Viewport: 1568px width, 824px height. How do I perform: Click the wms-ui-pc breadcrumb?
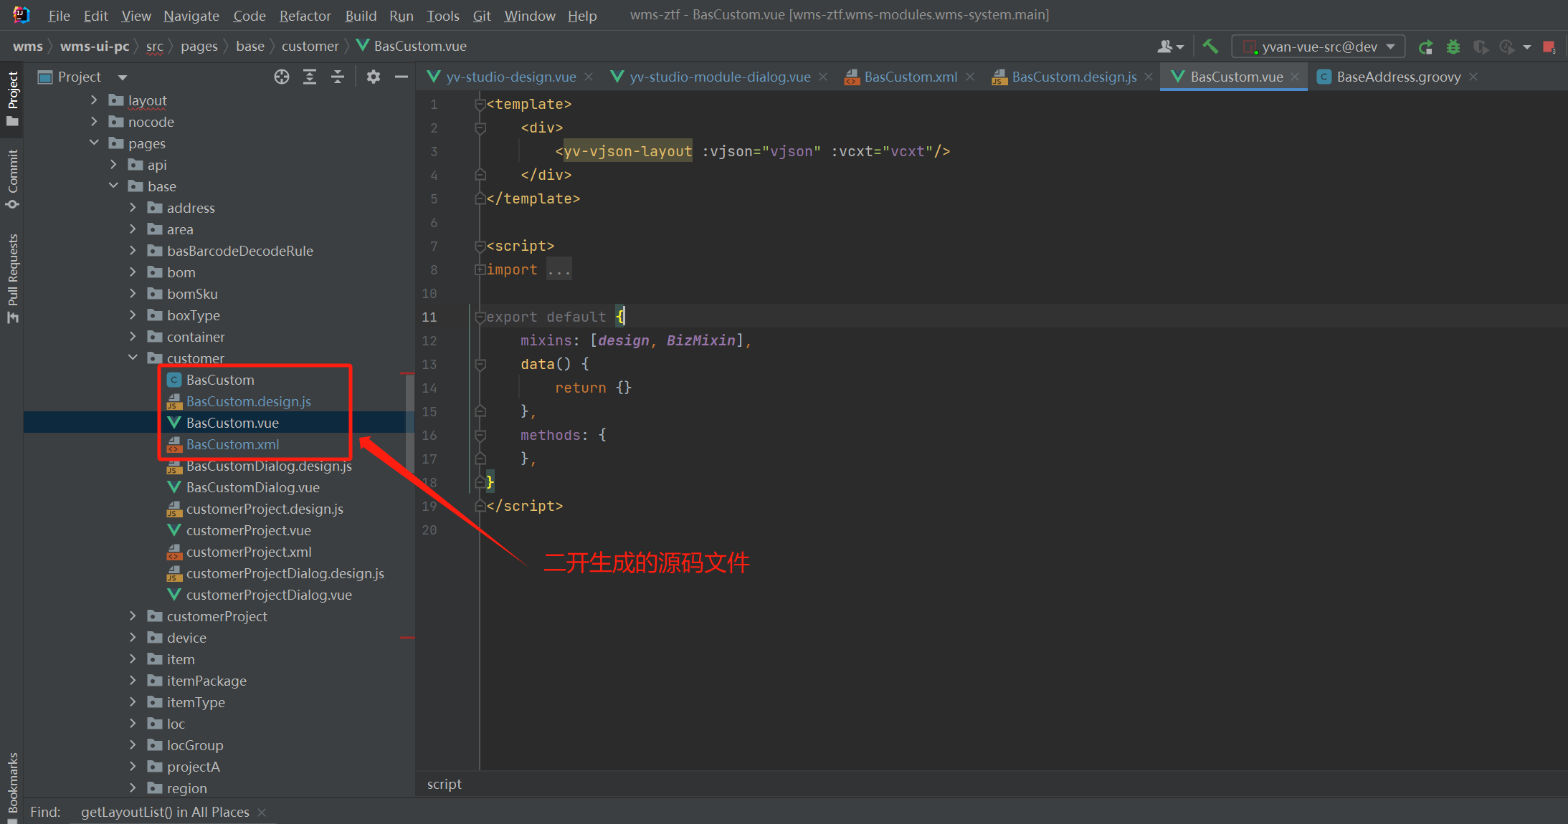click(x=95, y=47)
